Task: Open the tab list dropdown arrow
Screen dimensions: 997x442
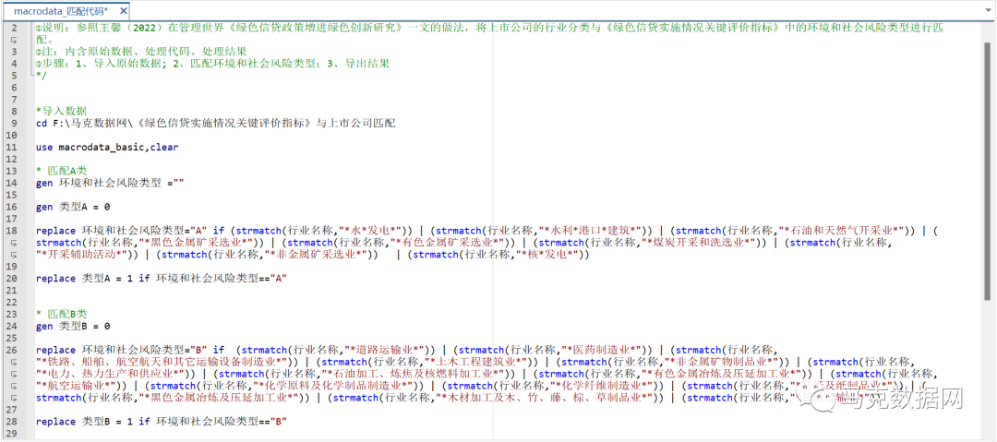Action: pos(986,11)
